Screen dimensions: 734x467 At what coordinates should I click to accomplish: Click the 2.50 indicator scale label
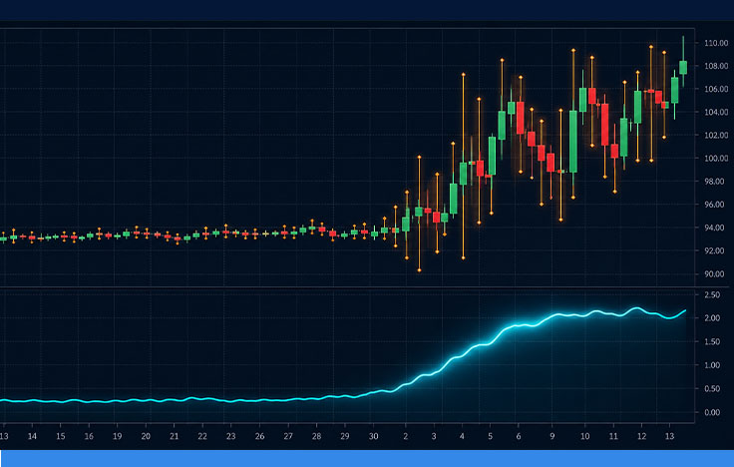pyautogui.click(x=712, y=294)
